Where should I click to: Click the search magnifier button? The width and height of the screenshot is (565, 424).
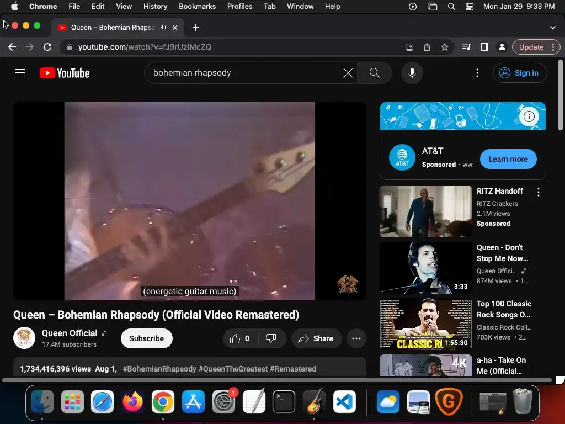tap(375, 73)
